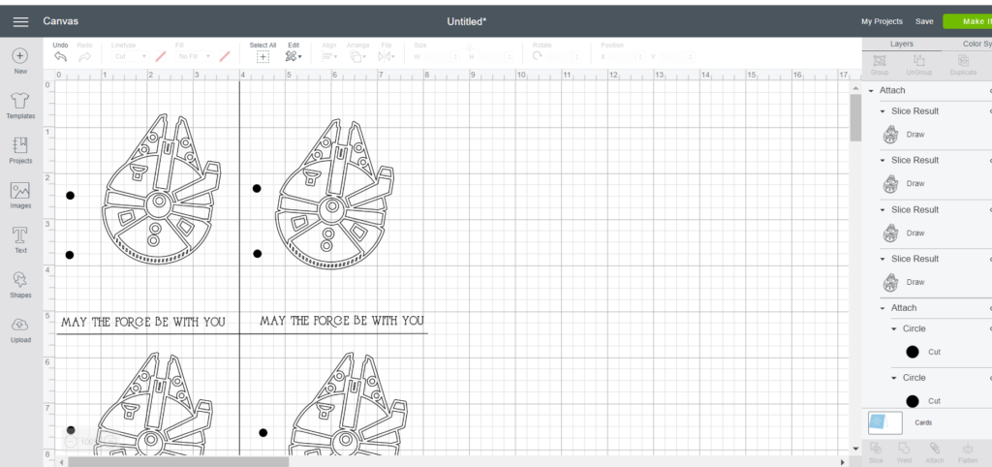
Task: Switch to the Color Sync tab
Action: click(x=976, y=44)
